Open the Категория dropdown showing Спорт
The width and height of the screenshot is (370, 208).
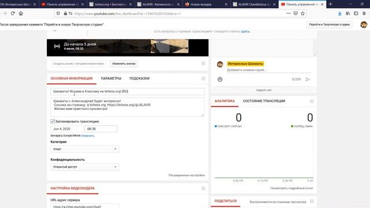(x=85, y=149)
